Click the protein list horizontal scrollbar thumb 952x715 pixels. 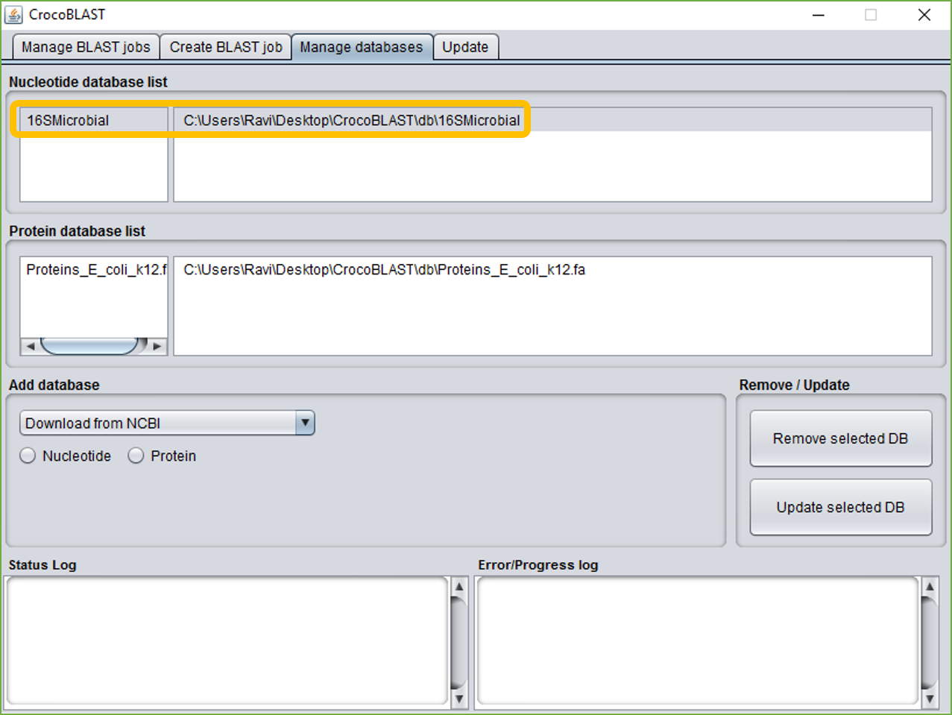90,346
